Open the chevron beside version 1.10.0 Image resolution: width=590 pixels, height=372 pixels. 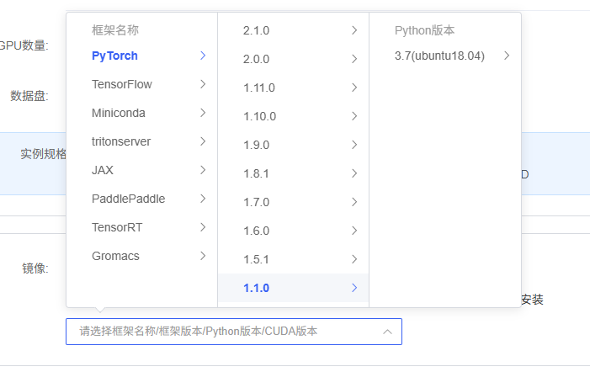(x=354, y=116)
